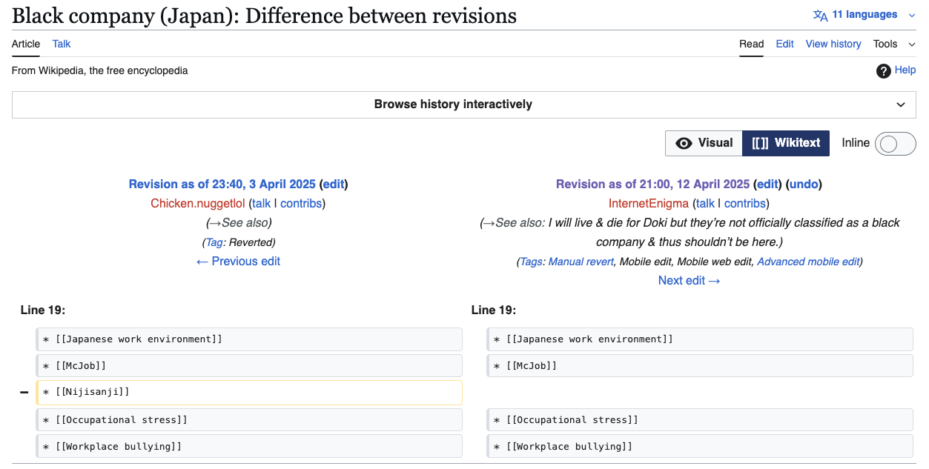The width and height of the screenshot is (929, 469).
Task: Click the language translation icon
Action: (820, 16)
